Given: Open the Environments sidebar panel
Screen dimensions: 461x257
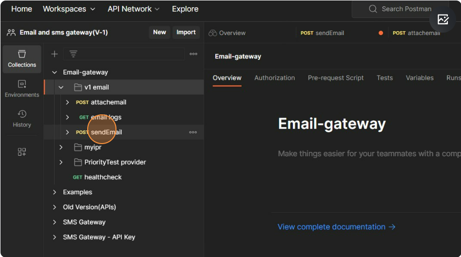Looking at the screenshot, I should pyautogui.click(x=22, y=89).
